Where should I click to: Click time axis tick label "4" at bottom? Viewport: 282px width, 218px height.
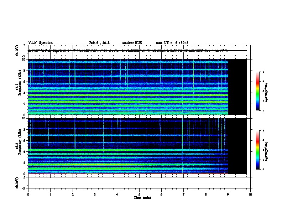click(x=117, y=194)
